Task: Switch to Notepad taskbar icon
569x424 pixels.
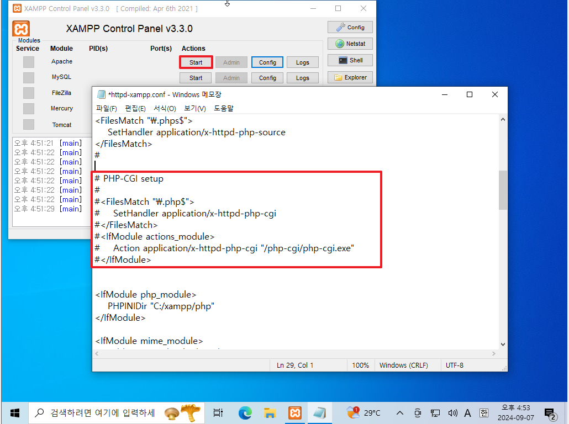Action: 320,413
